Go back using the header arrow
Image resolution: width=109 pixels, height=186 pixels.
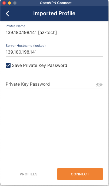pos(7,13)
